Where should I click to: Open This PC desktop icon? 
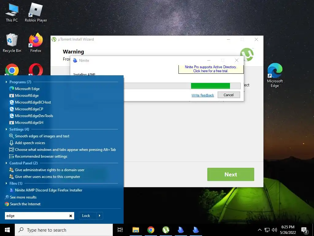point(12,13)
